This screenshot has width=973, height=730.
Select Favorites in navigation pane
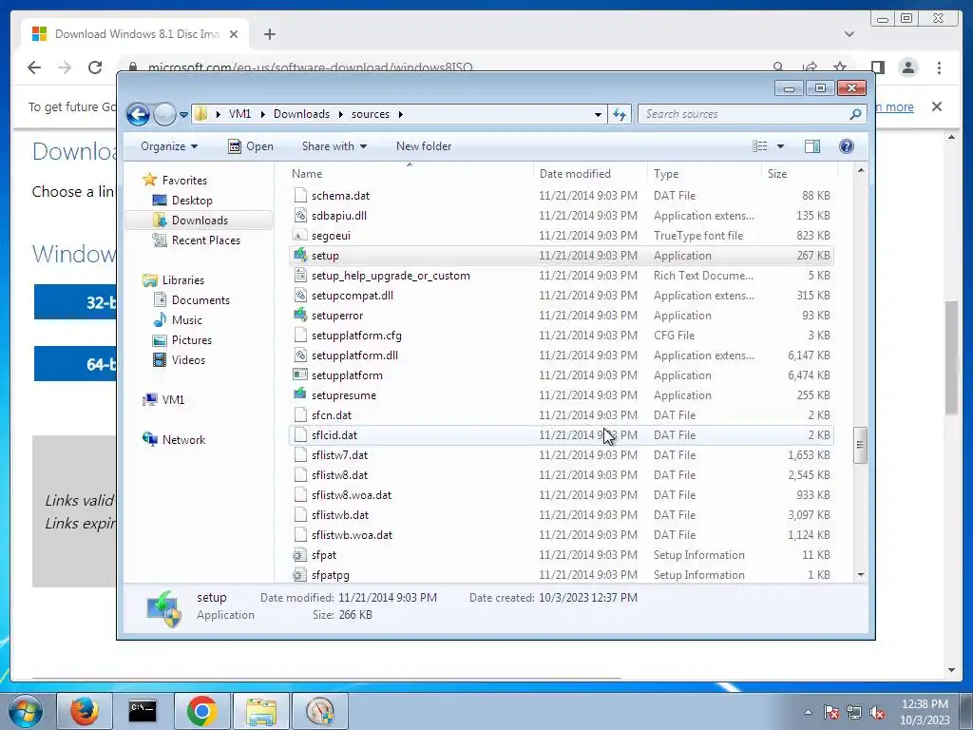(184, 181)
